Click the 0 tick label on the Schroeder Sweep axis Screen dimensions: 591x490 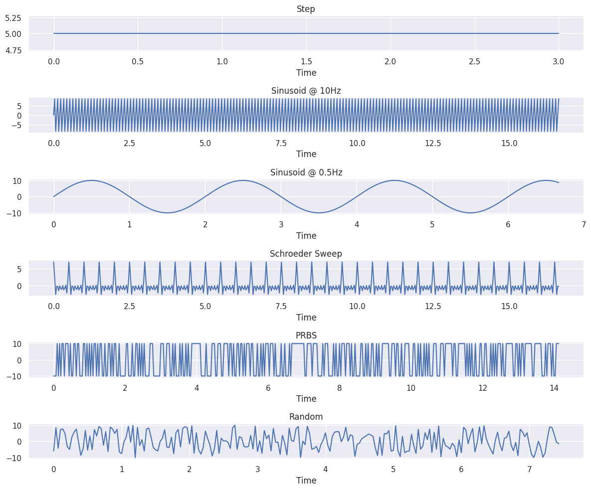pos(20,287)
